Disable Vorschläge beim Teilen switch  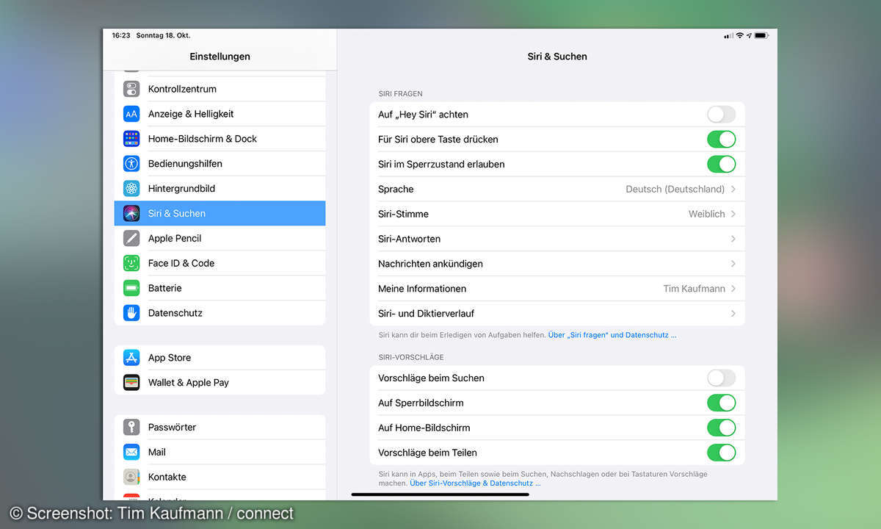(x=721, y=453)
